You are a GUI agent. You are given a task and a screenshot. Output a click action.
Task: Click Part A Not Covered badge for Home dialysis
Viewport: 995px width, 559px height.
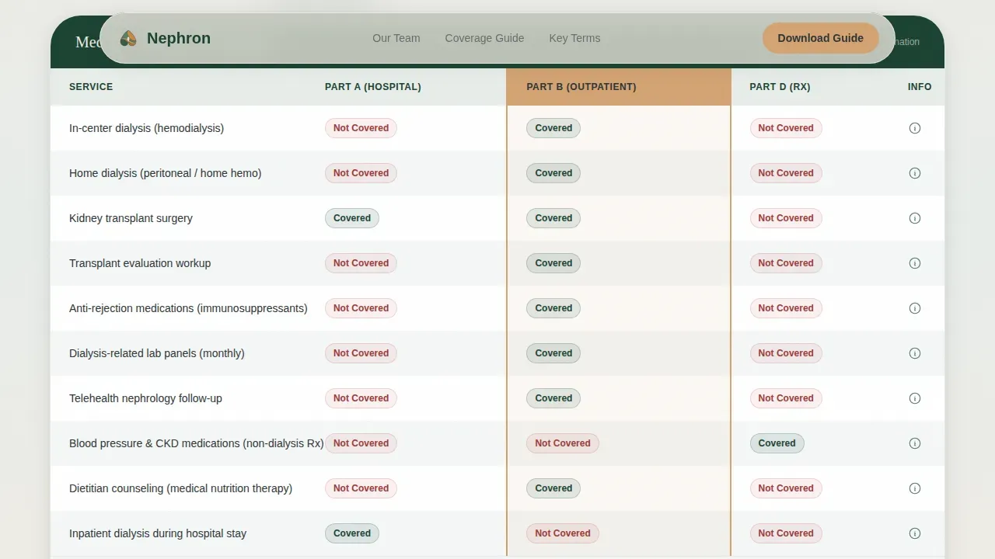coord(361,173)
